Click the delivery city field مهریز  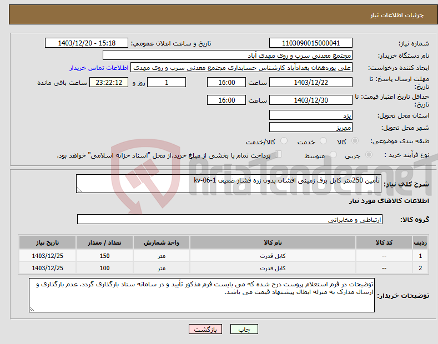(x=311, y=127)
